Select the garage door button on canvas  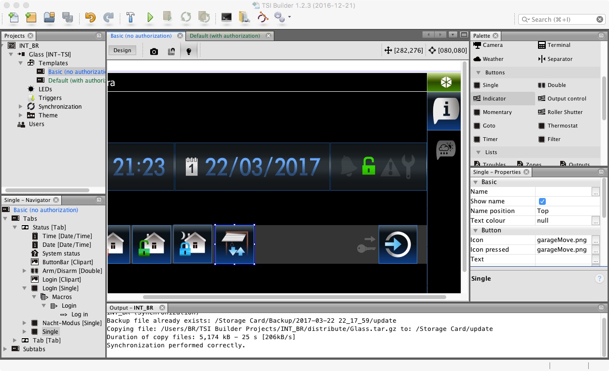[235, 244]
